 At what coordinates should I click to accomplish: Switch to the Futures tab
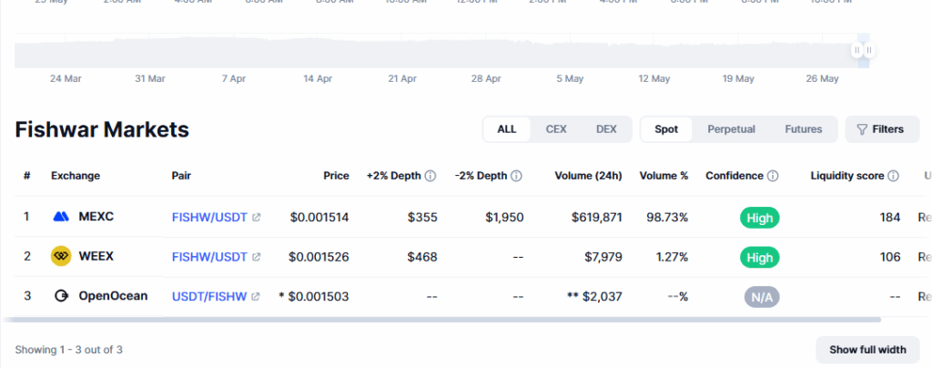804,129
